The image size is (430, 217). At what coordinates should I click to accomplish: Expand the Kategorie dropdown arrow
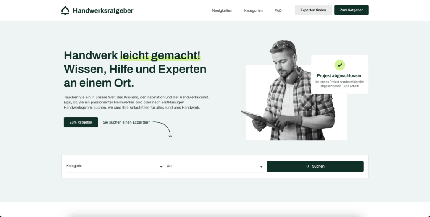tap(161, 167)
